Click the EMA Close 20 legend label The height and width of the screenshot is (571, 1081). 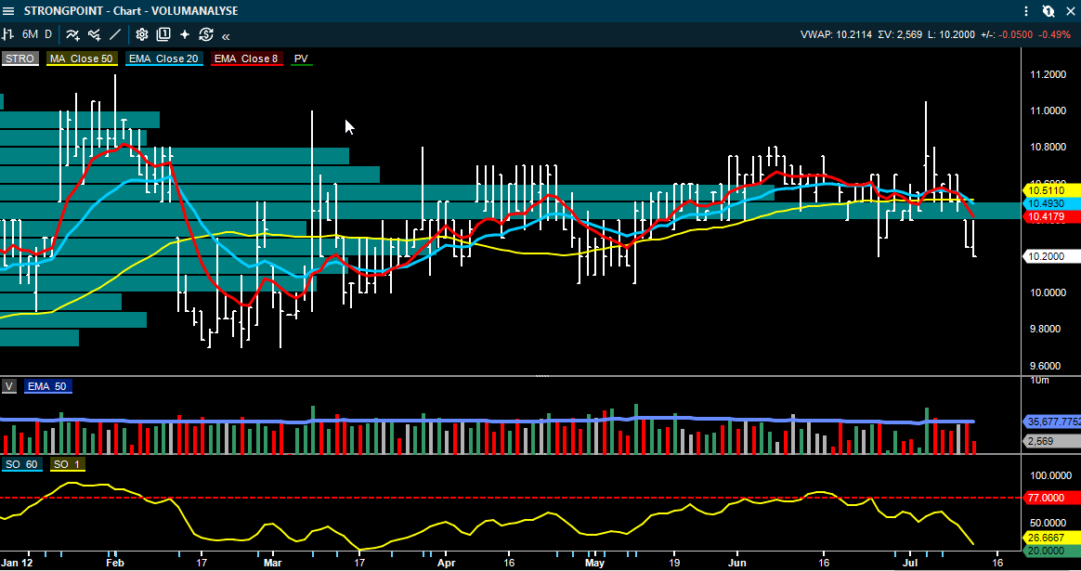tap(163, 58)
